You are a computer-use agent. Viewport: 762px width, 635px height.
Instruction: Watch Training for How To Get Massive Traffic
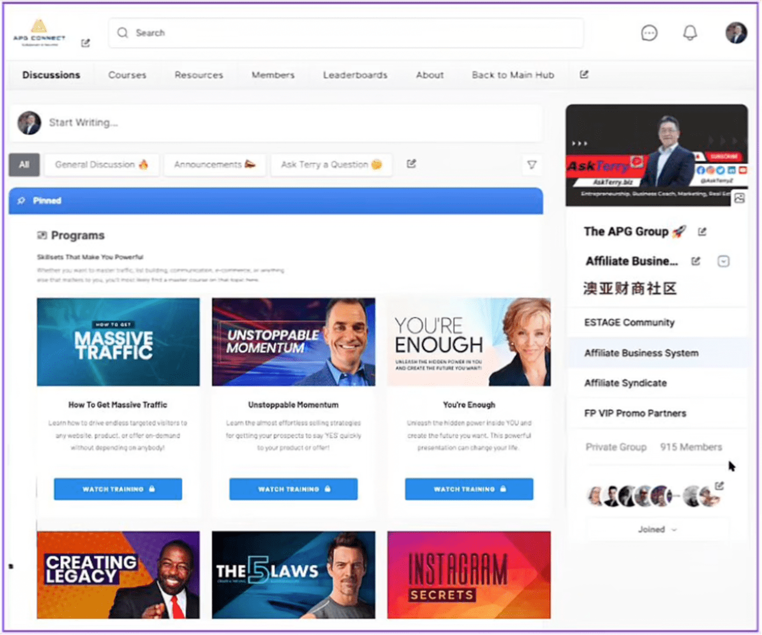pyautogui.click(x=118, y=489)
